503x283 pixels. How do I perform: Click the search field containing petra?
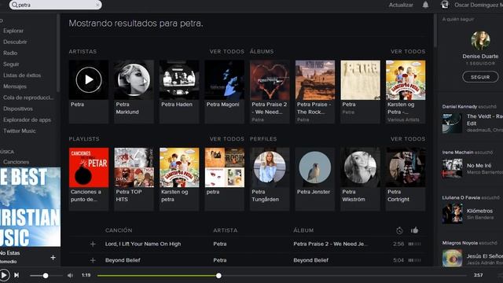click(56, 5)
